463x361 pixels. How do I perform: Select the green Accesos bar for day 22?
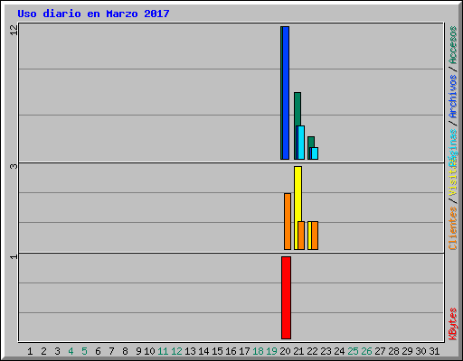(311, 142)
